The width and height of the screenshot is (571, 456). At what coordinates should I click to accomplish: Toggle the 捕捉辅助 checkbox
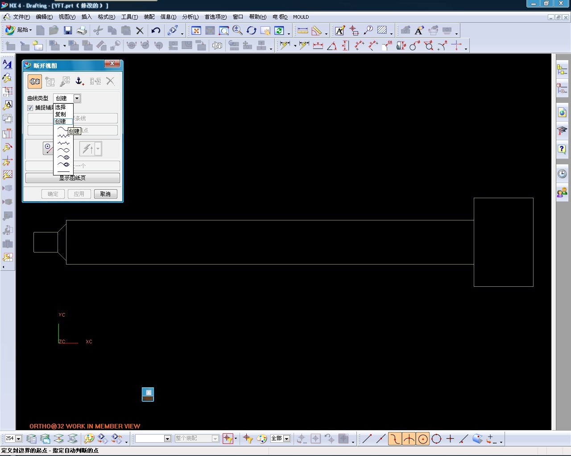coord(30,108)
